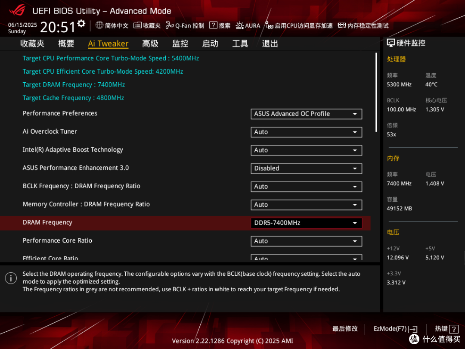The height and width of the screenshot is (349, 465).
Task: Select the Ai Overclock Tuner label
Action: click(x=50, y=131)
